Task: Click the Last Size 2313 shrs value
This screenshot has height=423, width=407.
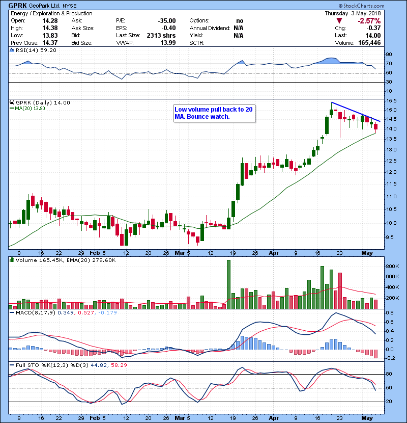Action: click(x=161, y=35)
